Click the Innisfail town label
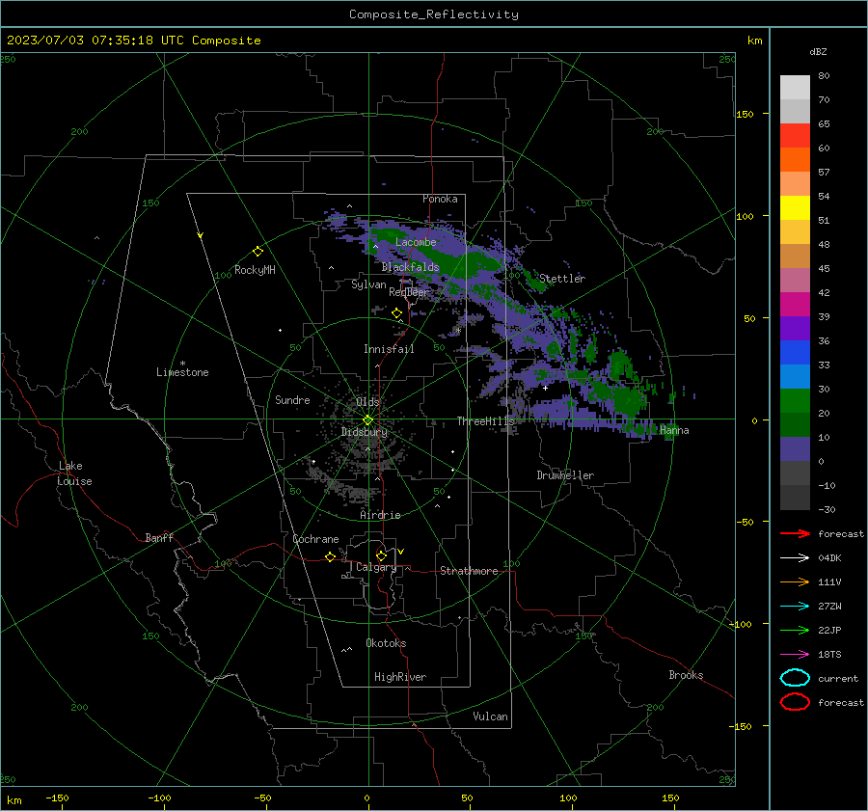 click(x=390, y=349)
